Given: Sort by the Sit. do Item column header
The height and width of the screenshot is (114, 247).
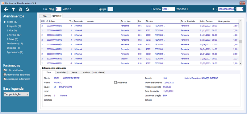Looking at the screenshot, I should pos(128,21).
